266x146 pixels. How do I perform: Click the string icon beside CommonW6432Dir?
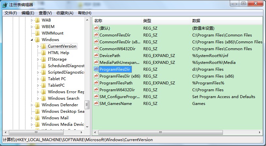coord(96,49)
